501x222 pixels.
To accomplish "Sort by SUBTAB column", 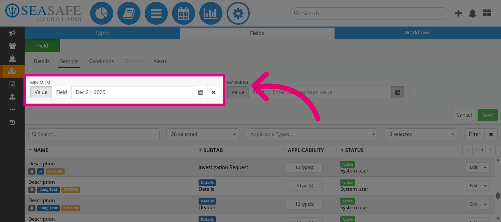I will 211,150.
